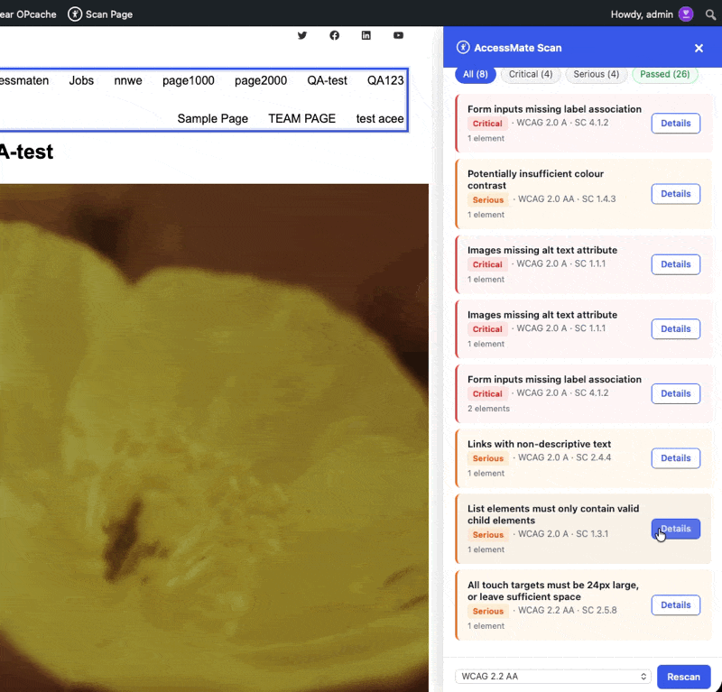
Task: Click the AccessMate logo icon in the panel header
Action: tap(463, 48)
